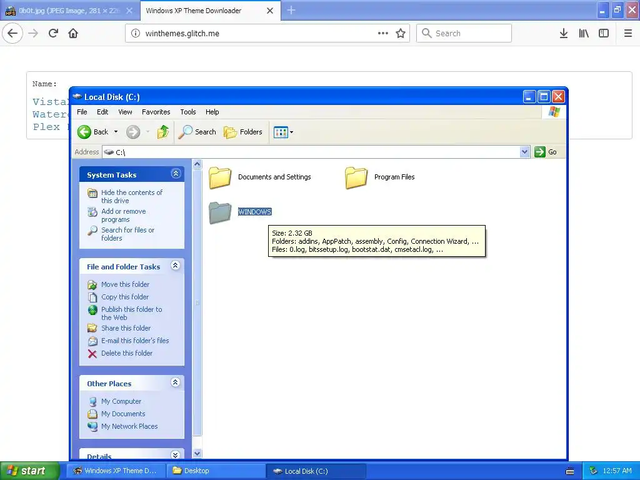Toggle the Folders pane button
The height and width of the screenshot is (480, 640).
[x=243, y=132]
